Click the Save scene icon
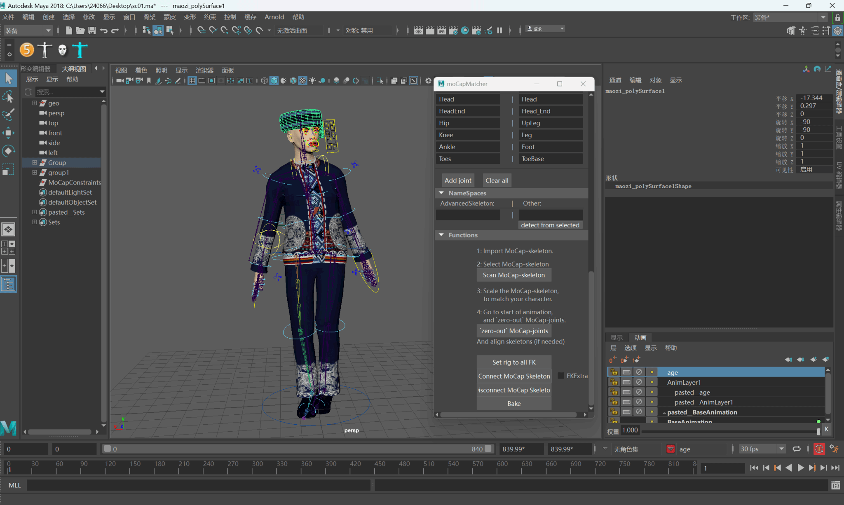 92,30
